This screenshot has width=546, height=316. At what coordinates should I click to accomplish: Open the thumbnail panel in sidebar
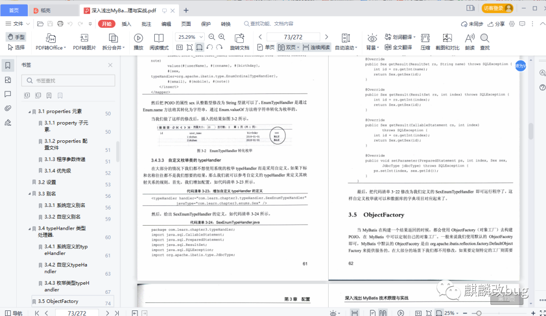(8, 80)
